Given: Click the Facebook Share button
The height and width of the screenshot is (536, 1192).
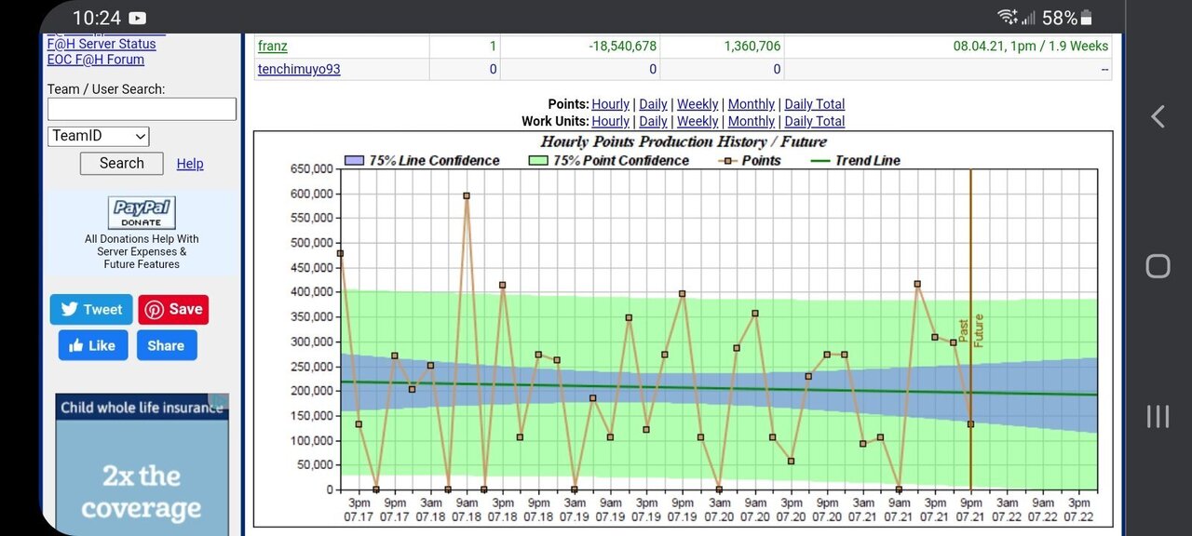Looking at the screenshot, I should point(166,345).
